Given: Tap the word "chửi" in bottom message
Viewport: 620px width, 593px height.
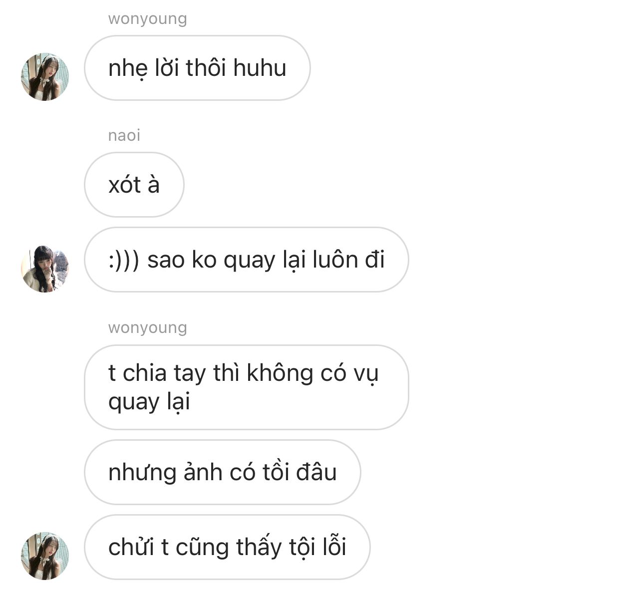Looking at the screenshot, I should 131,547.
